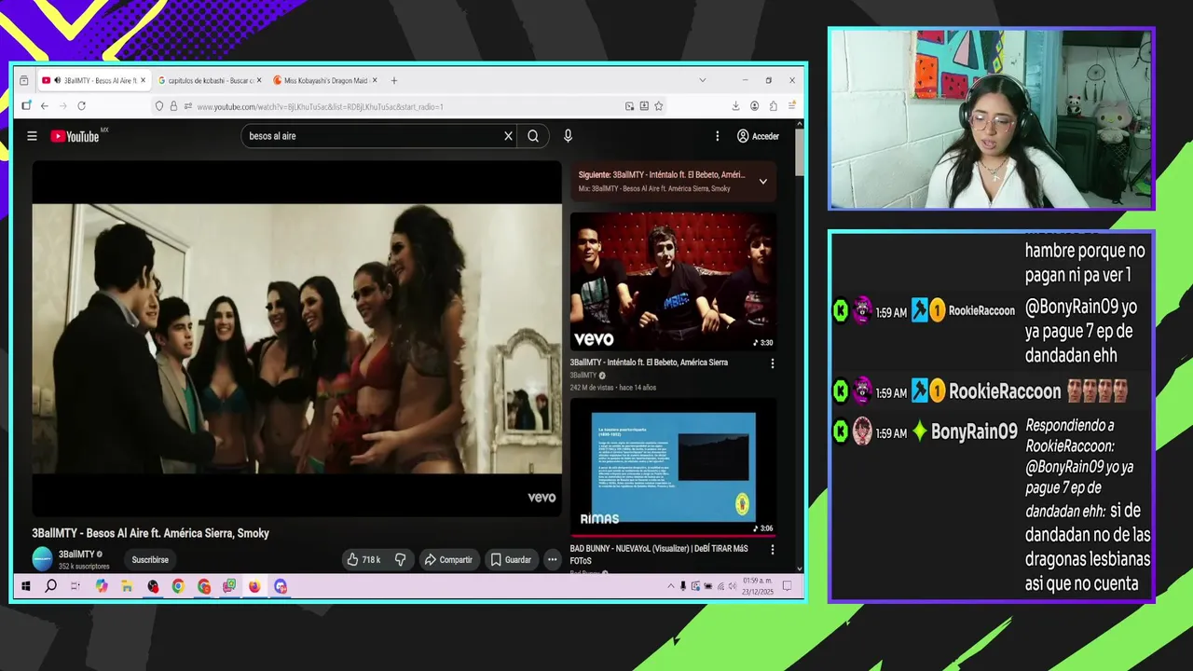Like the video showing 718 k
The image size is (1193, 671).
[363, 560]
